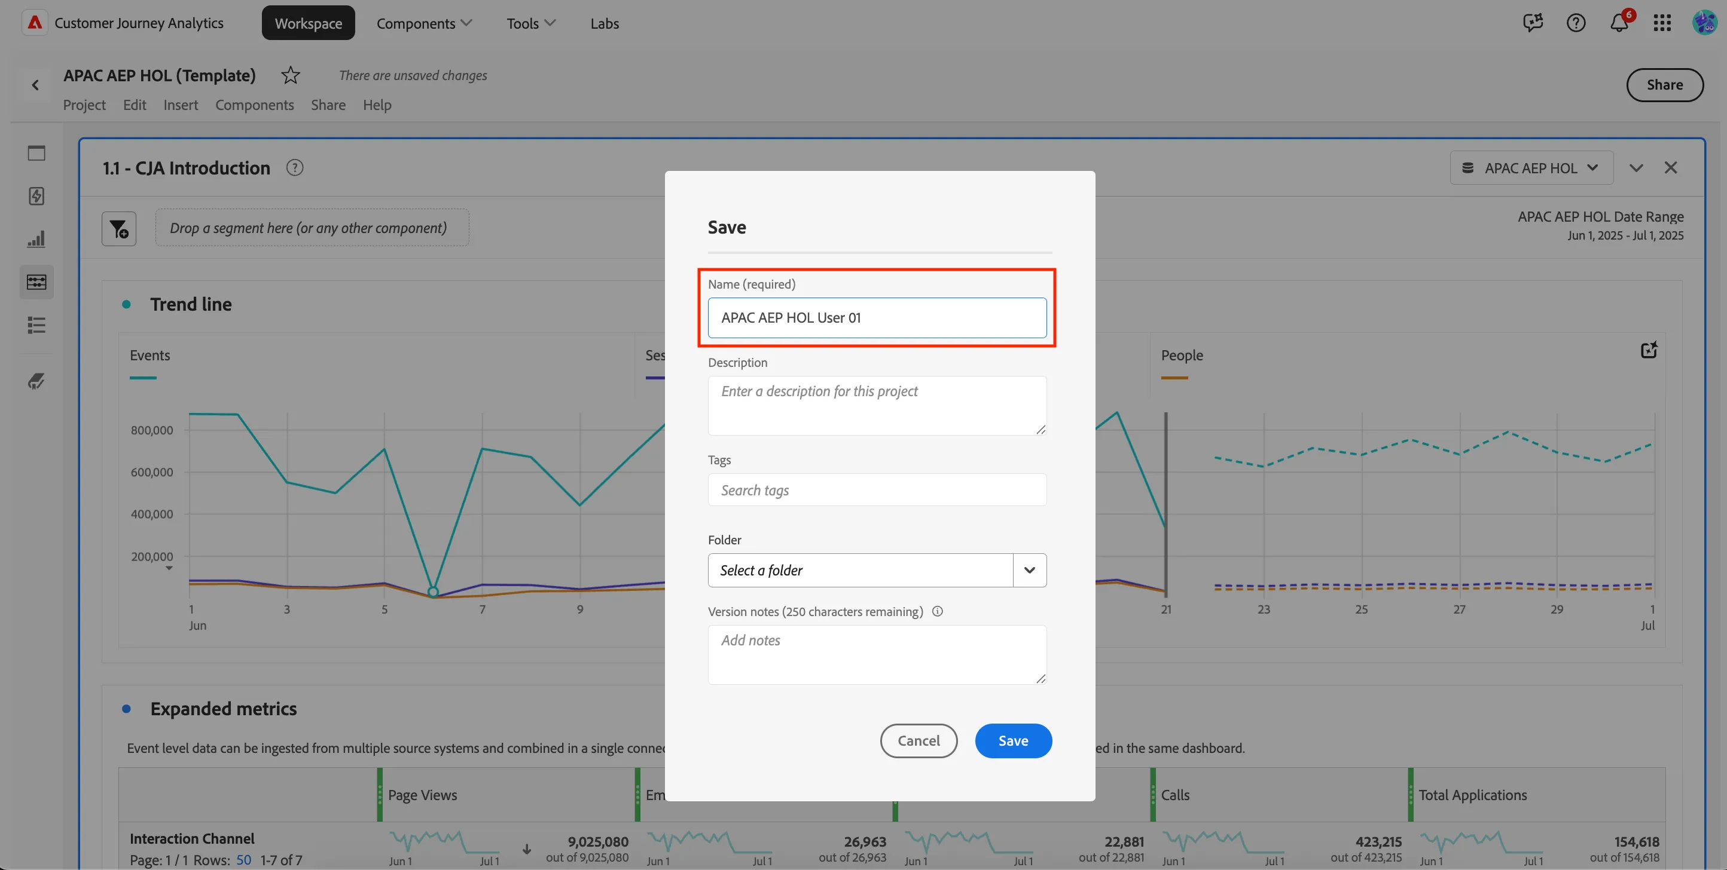Expand the Select a folder dropdown
The image size is (1727, 870).
tap(1029, 570)
